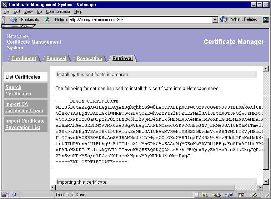Select the Retrieval tab

click(122, 59)
